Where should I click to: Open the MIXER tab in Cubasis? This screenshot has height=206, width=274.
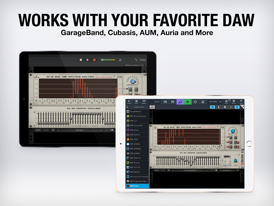pos(144,102)
